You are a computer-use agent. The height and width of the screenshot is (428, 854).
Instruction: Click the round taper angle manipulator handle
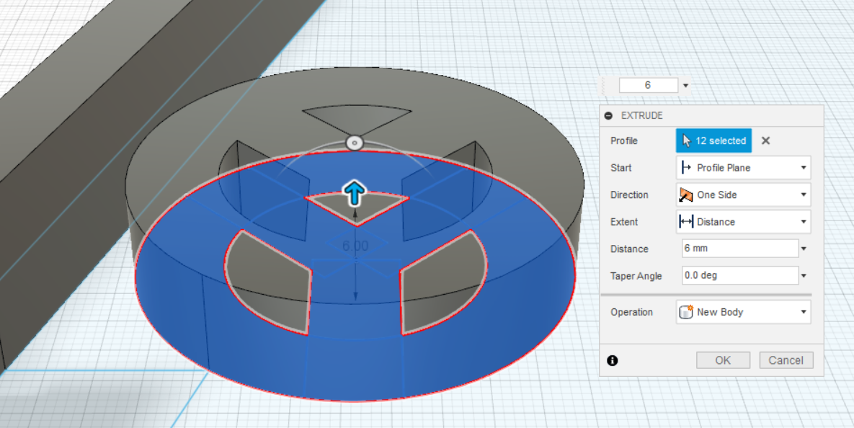[x=354, y=143]
